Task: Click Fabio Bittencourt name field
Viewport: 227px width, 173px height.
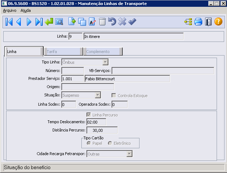Action: coord(127,79)
